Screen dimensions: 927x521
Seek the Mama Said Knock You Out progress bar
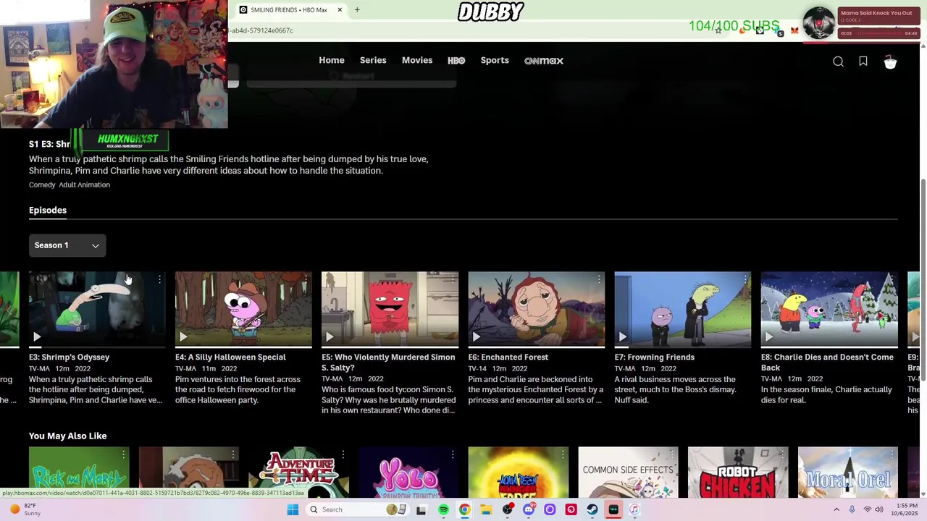878,33
